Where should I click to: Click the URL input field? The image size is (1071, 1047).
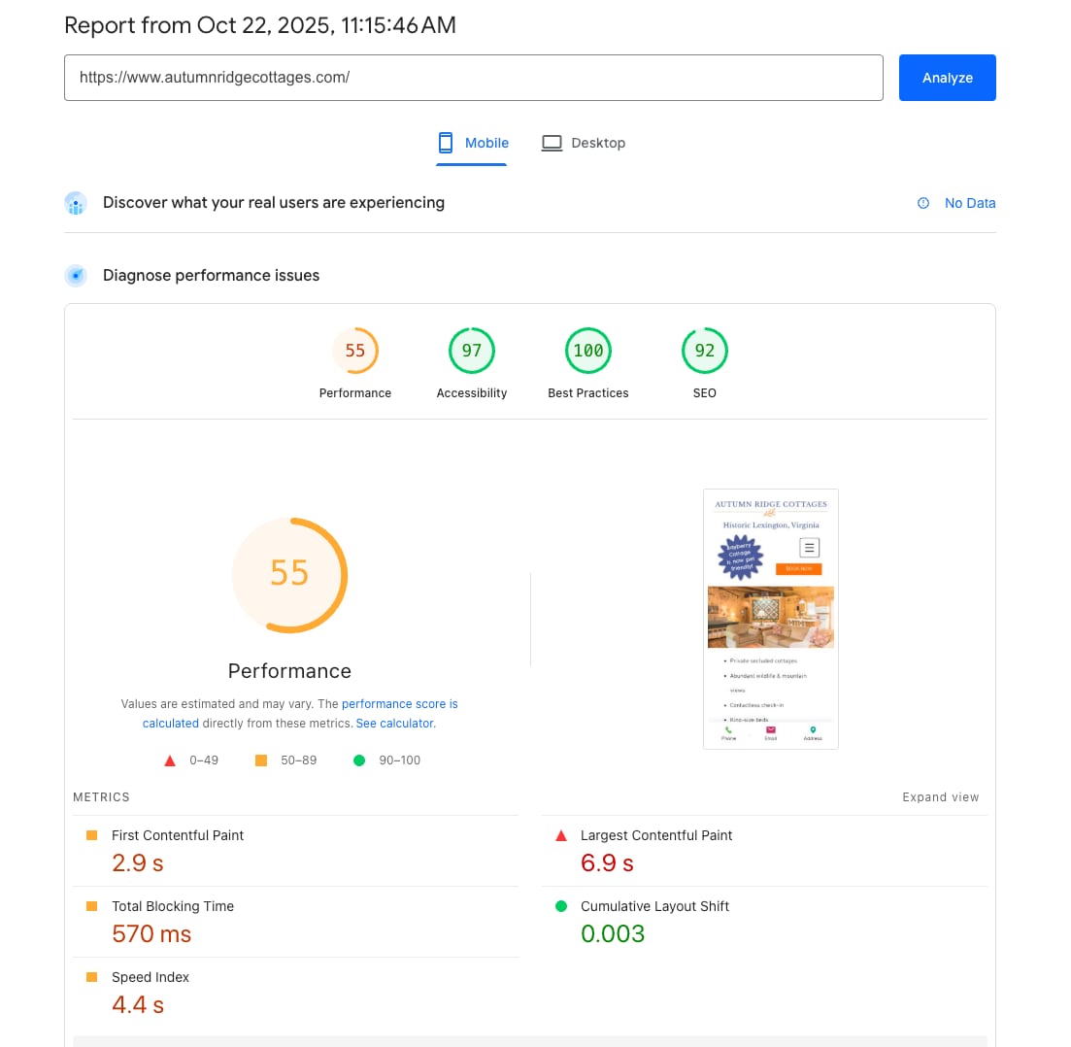[x=473, y=78]
